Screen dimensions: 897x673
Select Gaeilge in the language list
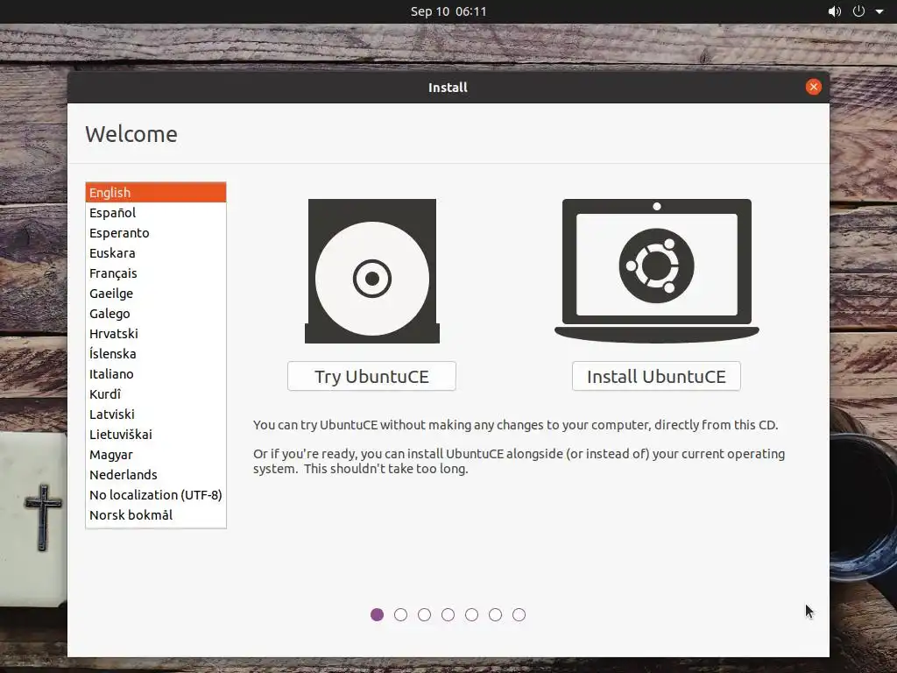(x=156, y=293)
